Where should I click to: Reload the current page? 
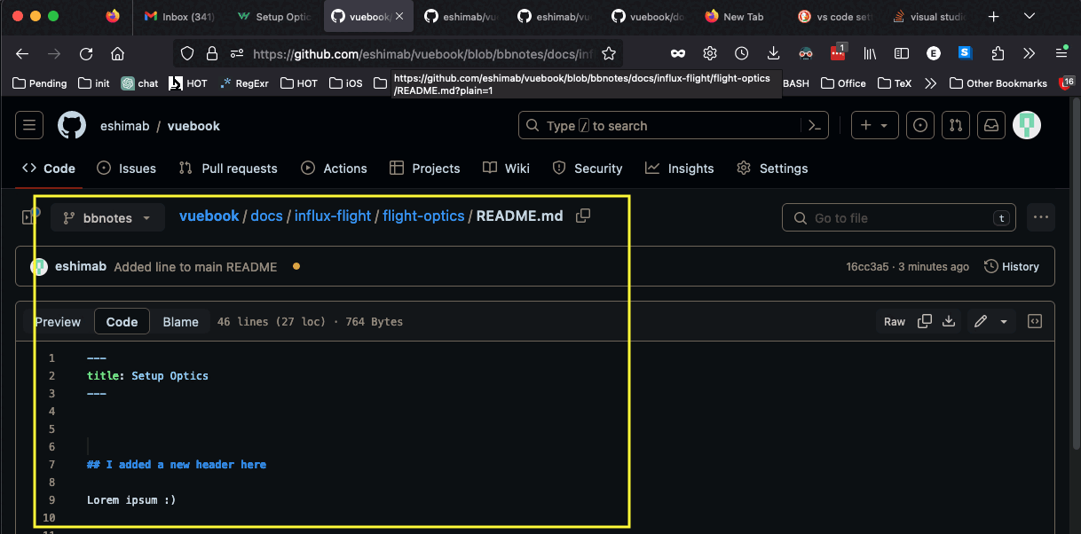point(86,53)
